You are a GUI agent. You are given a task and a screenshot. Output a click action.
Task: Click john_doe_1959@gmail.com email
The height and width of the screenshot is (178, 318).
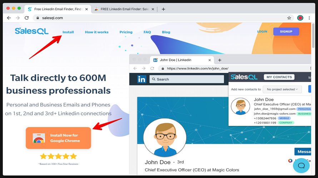tap(275, 109)
